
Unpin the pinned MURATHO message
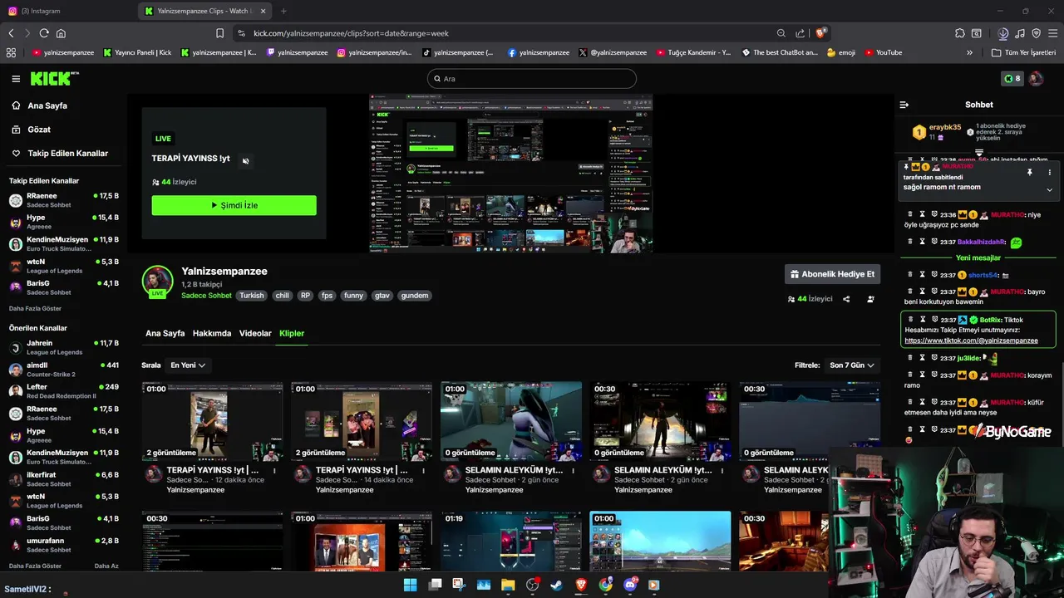1029,173
